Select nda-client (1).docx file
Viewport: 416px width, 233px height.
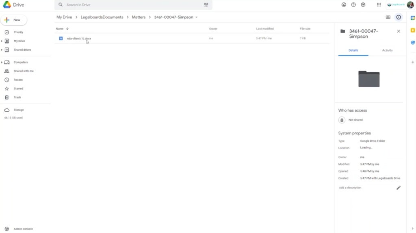(79, 39)
